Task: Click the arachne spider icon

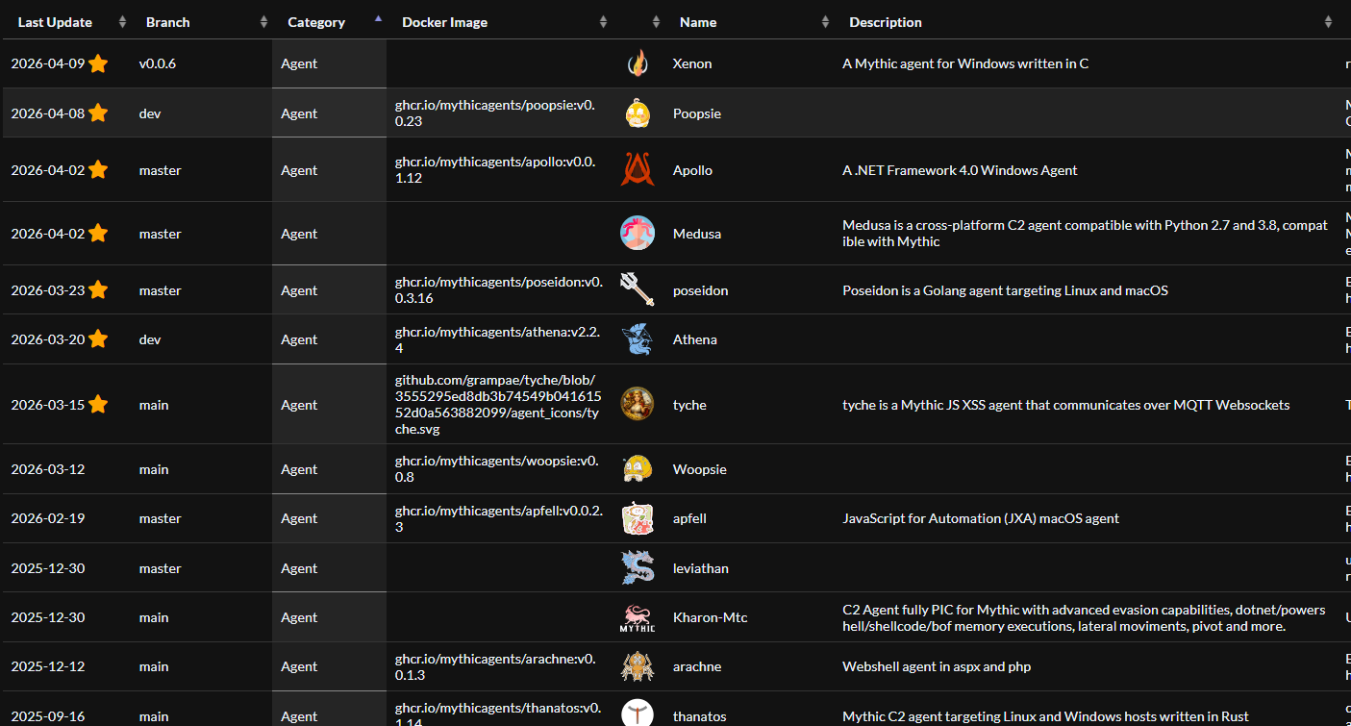Action: pyautogui.click(x=638, y=666)
